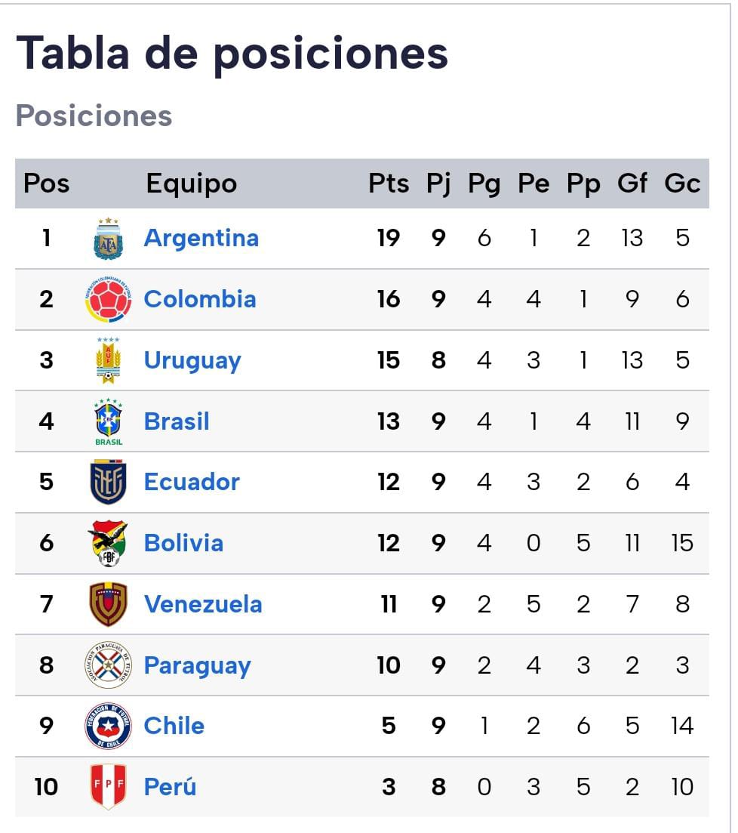Click the Colombia federation crest icon

108,300
